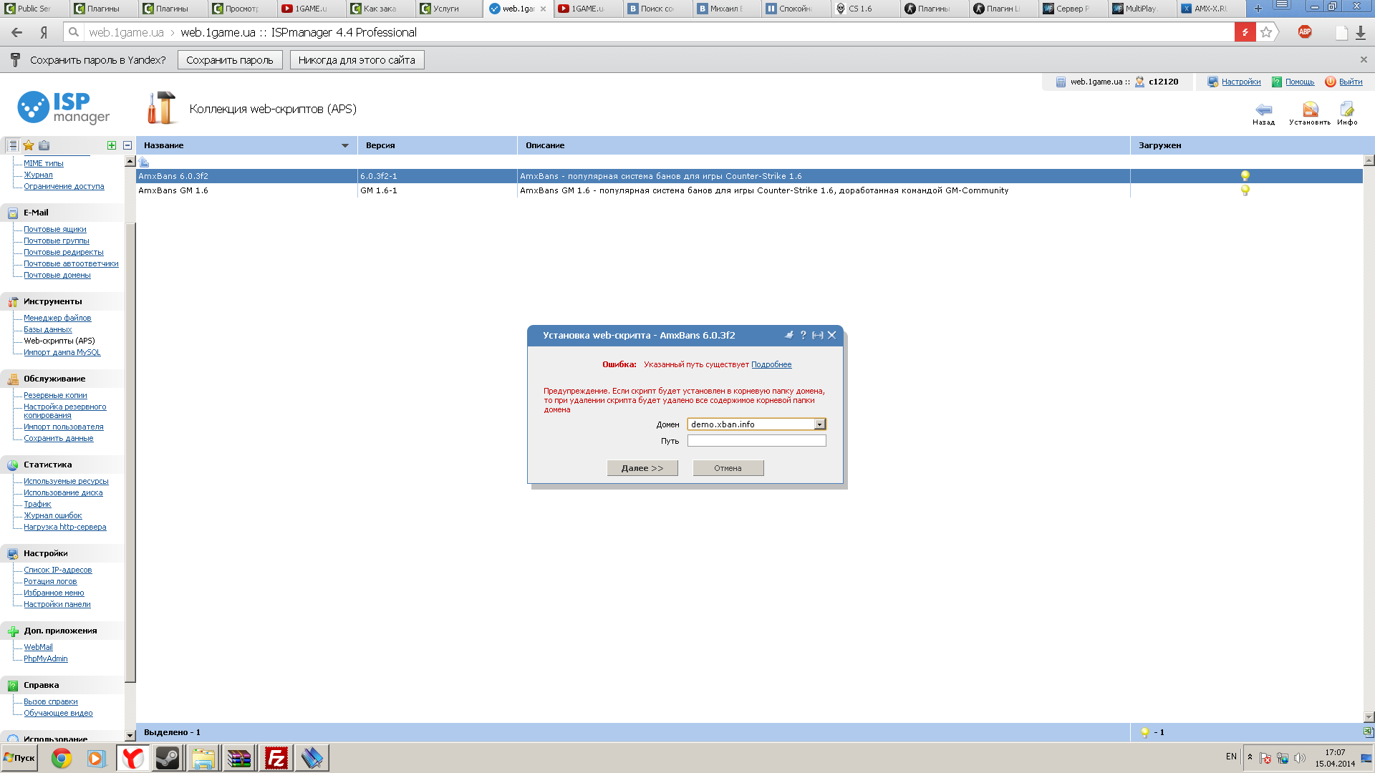
Task: Open Список IP-адресов in sidebar
Action: pos(57,570)
